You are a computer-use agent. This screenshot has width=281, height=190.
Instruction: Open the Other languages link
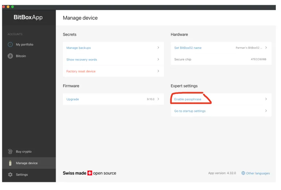(x=258, y=173)
